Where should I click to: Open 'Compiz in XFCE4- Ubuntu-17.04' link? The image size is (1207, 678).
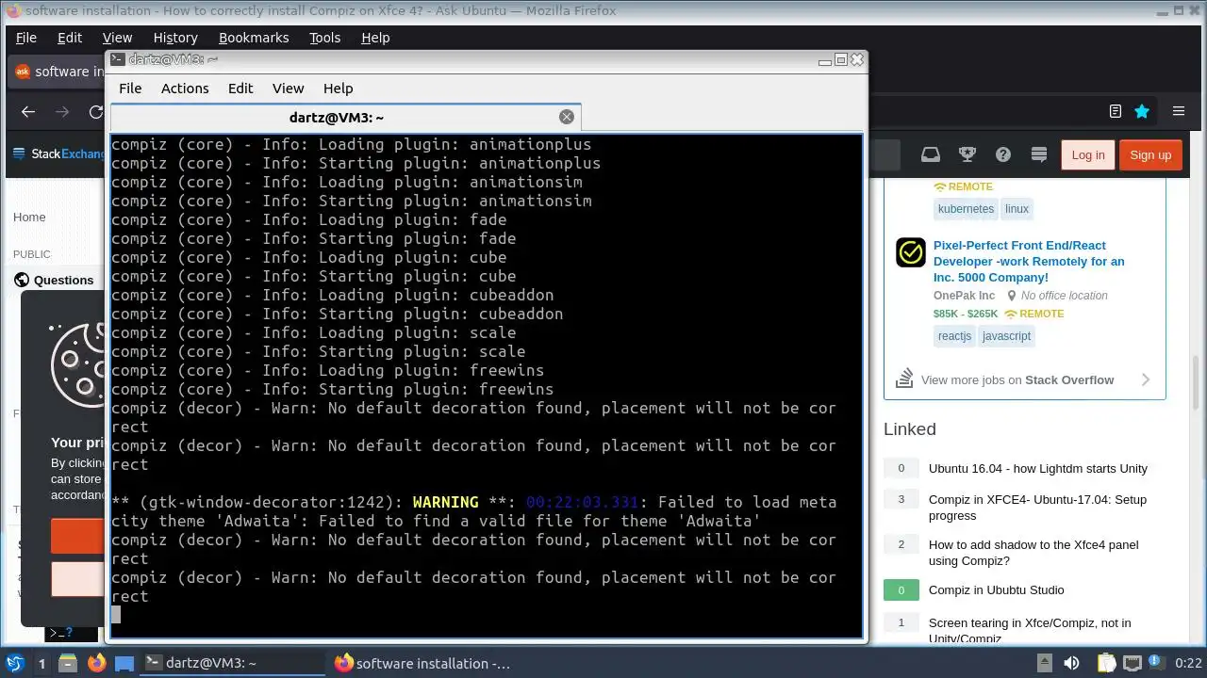pyautogui.click(x=1037, y=508)
